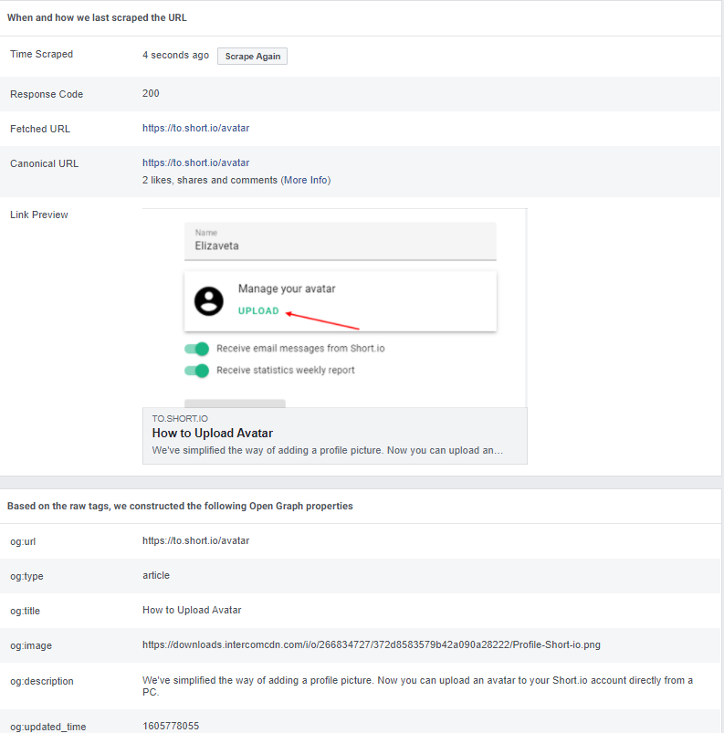Click the Link Preview label
The width and height of the screenshot is (724, 733).
39,215
